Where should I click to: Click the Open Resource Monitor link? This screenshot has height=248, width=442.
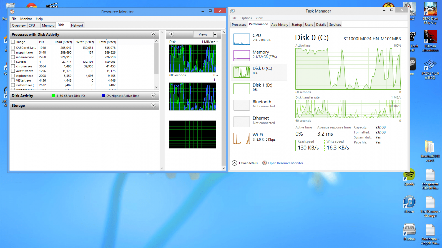tap(285, 163)
